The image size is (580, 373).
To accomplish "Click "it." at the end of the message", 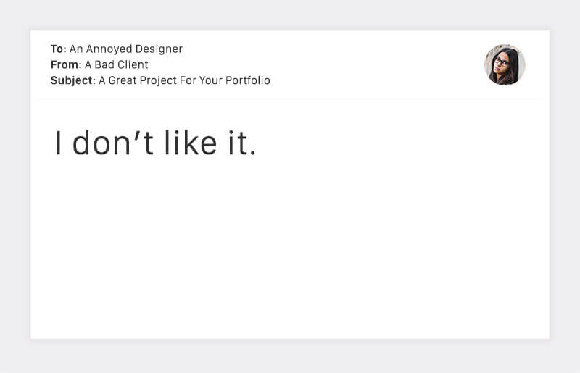I will tap(241, 143).
